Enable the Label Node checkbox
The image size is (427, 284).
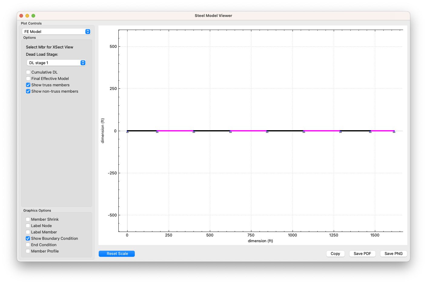28,226
